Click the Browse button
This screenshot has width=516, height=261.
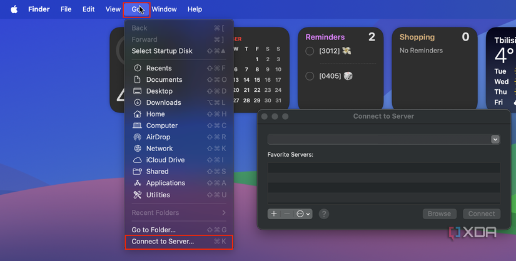(x=439, y=214)
